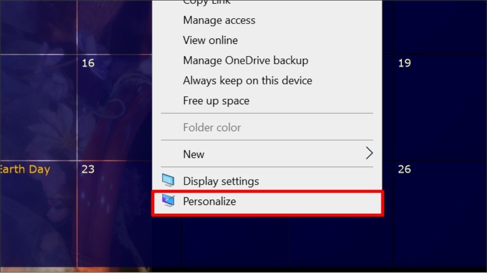Open Display settings
This screenshot has width=487, height=274.
pyautogui.click(x=221, y=181)
